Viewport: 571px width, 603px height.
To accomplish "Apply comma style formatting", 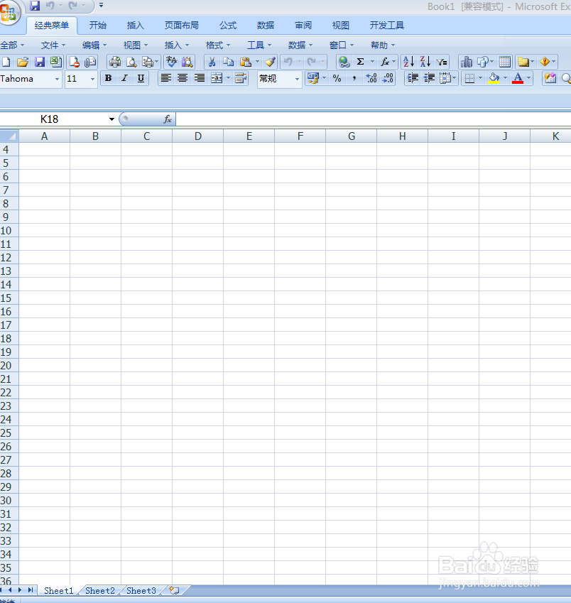I will (x=354, y=78).
